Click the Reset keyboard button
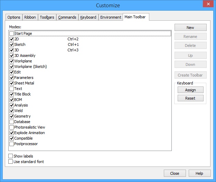 click(x=190, y=98)
